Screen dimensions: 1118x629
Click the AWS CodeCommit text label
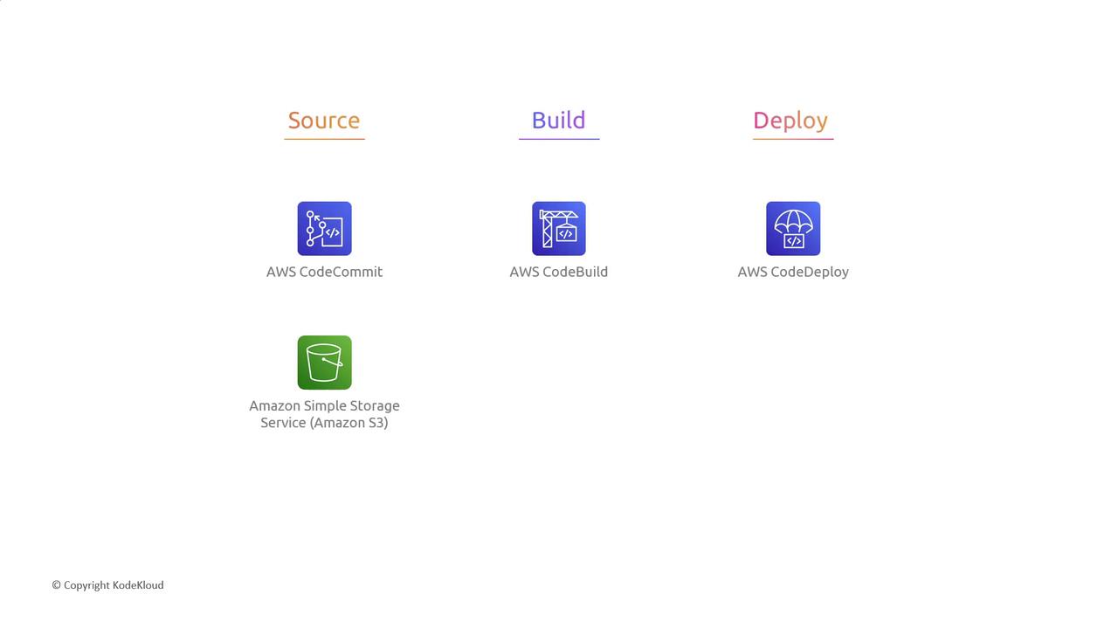pos(324,272)
